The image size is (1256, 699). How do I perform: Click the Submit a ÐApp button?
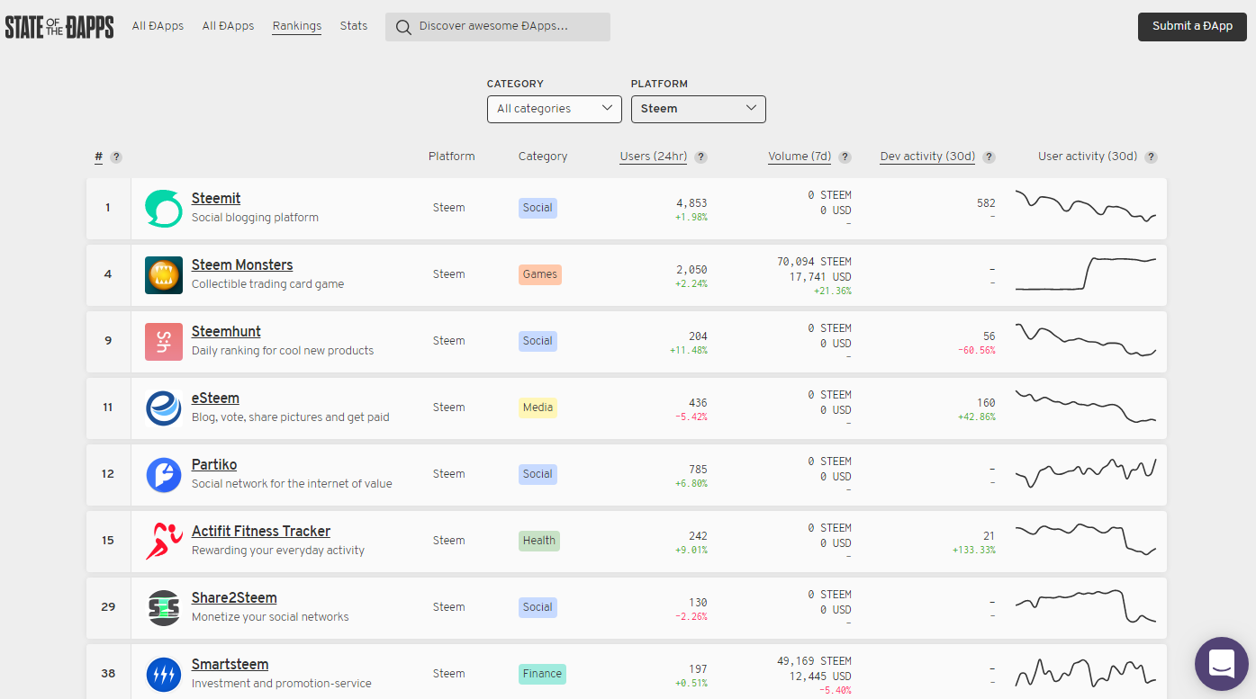1193,27
